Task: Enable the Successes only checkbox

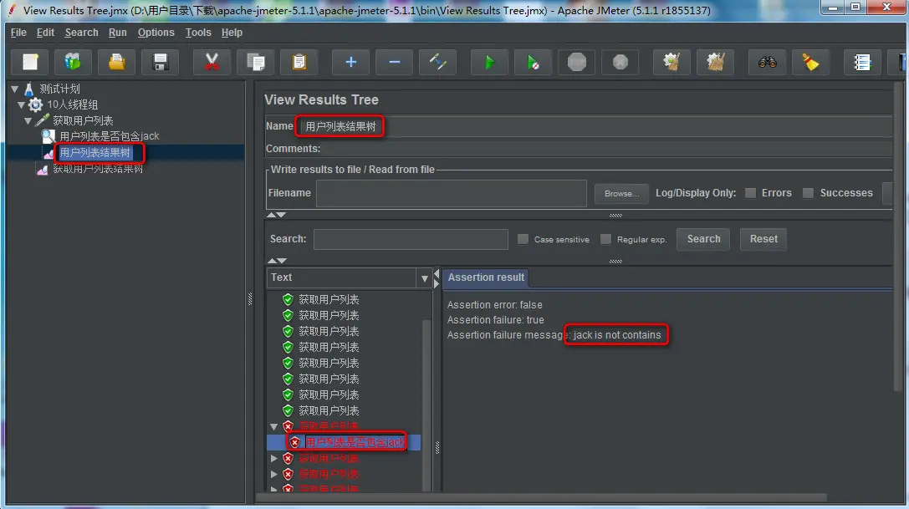Action: [808, 193]
